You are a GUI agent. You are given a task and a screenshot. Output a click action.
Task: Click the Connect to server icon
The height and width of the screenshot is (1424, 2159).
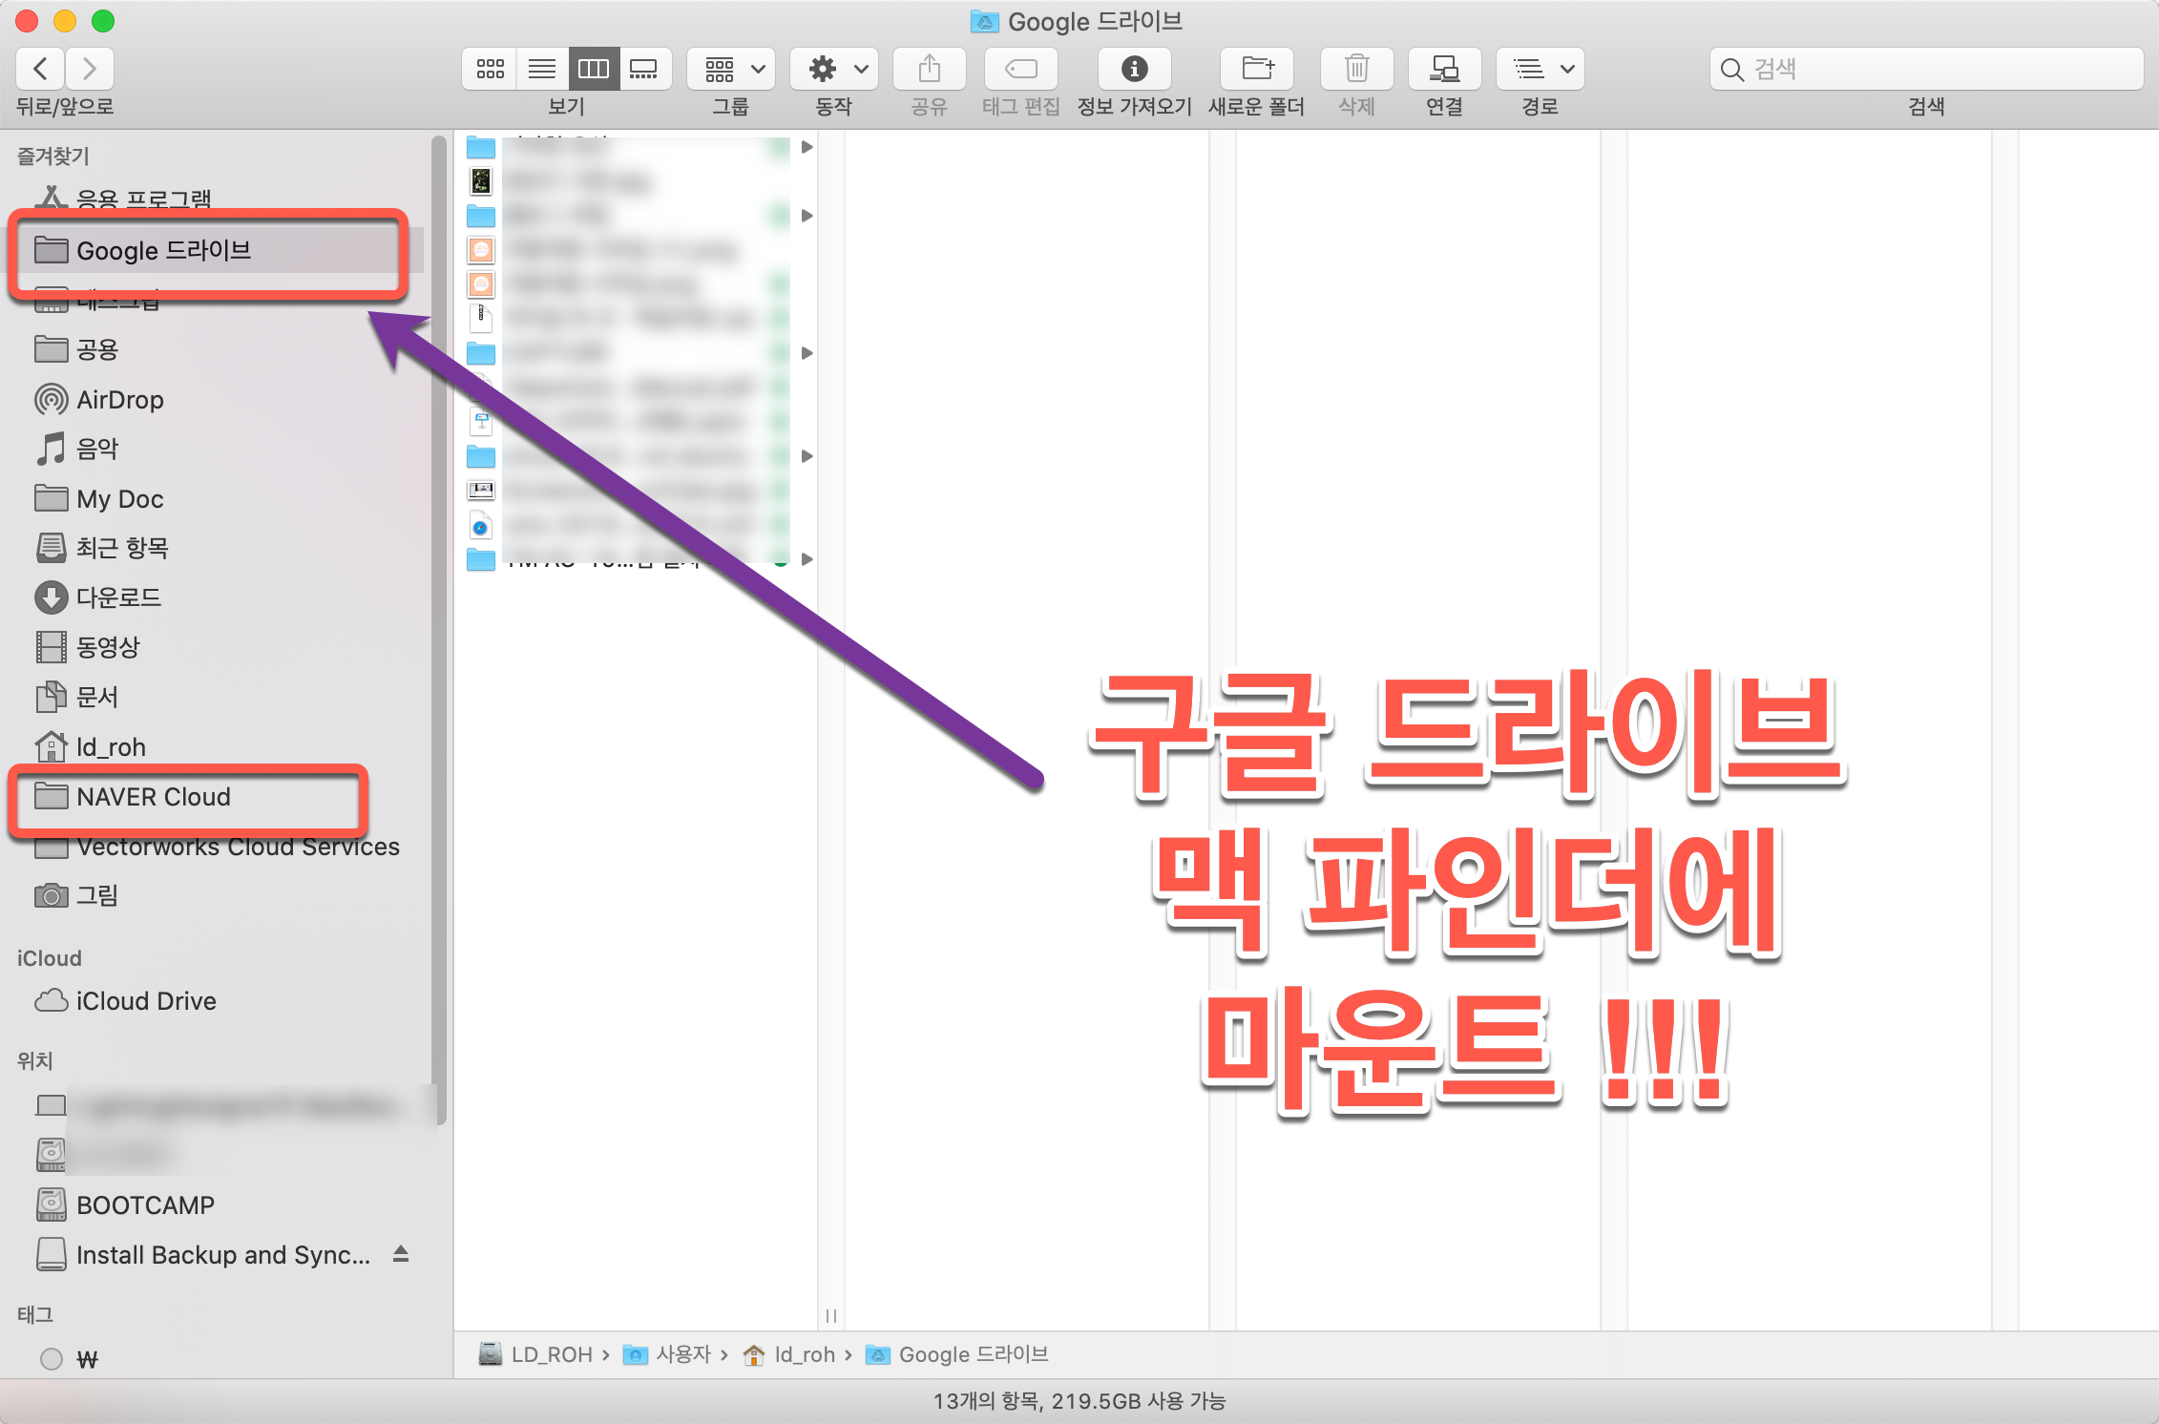[1444, 69]
